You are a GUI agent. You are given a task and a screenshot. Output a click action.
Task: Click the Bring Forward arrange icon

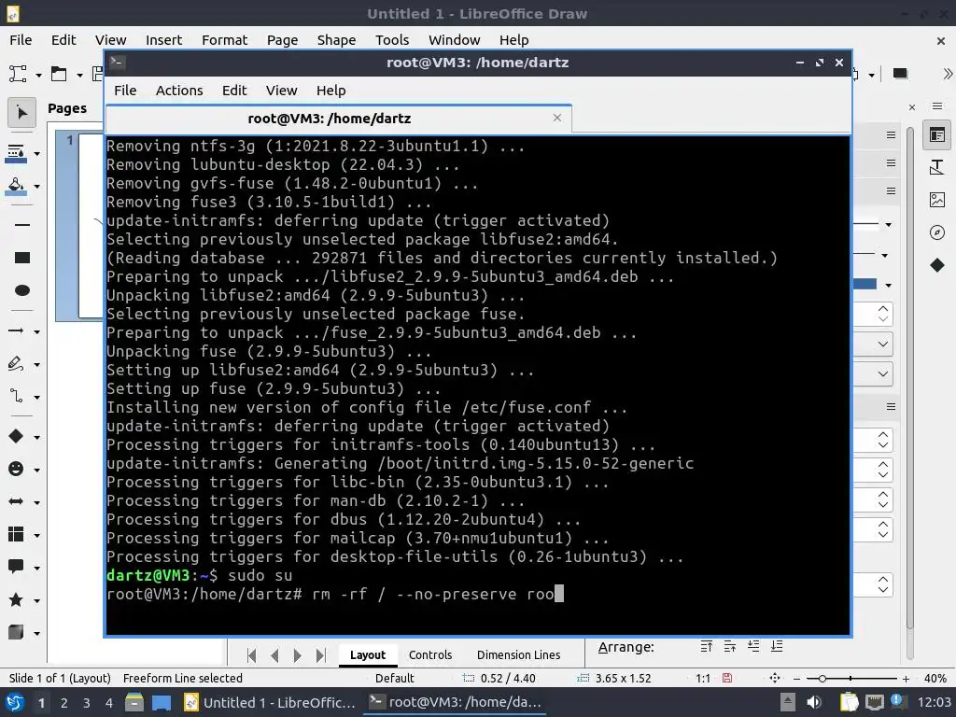pos(730,646)
